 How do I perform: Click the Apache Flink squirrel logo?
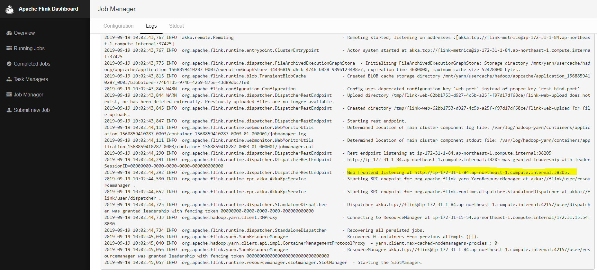click(10, 9)
